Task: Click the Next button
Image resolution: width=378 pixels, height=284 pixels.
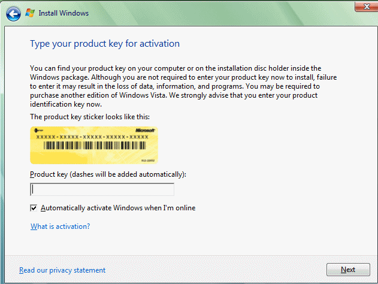Action: click(348, 270)
